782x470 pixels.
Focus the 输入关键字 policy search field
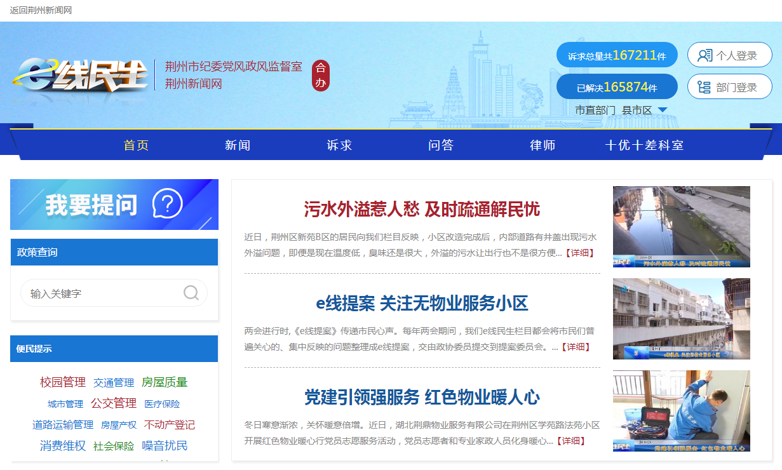click(102, 293)
